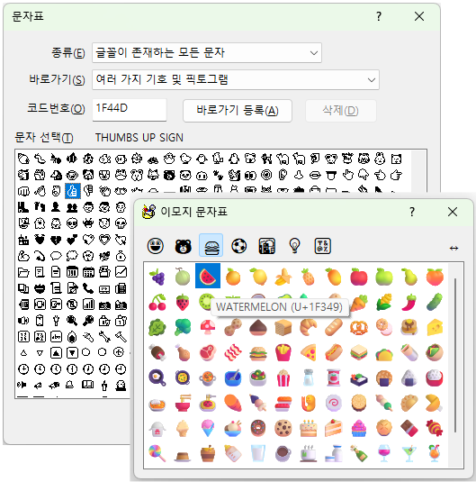Image resolution: width=476 pixels, height=482 pixels.
Task: Select the open folder character in 문자표
Action: coord(23,272)
